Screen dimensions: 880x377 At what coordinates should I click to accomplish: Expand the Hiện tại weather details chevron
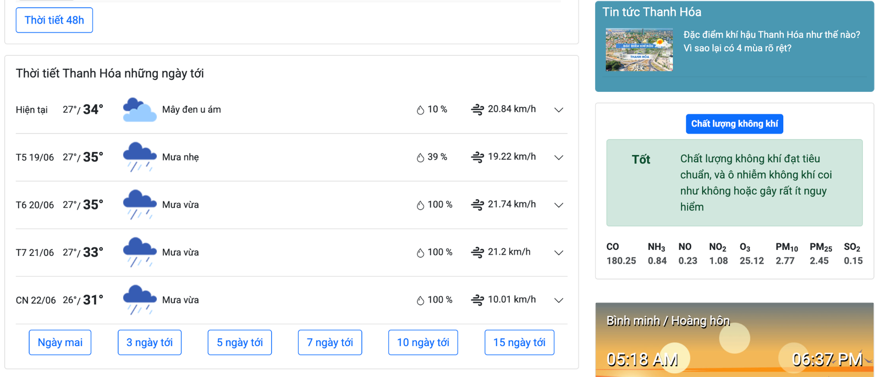click(x=559, y=110)
